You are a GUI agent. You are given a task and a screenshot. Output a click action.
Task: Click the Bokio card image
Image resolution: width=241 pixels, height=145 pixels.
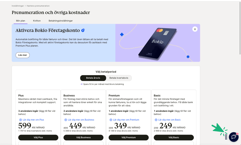(x=157, y=43)
